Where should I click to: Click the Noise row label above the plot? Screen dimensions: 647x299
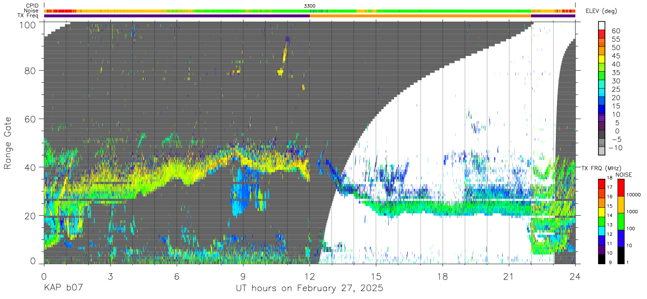click(x=31, y=11)
